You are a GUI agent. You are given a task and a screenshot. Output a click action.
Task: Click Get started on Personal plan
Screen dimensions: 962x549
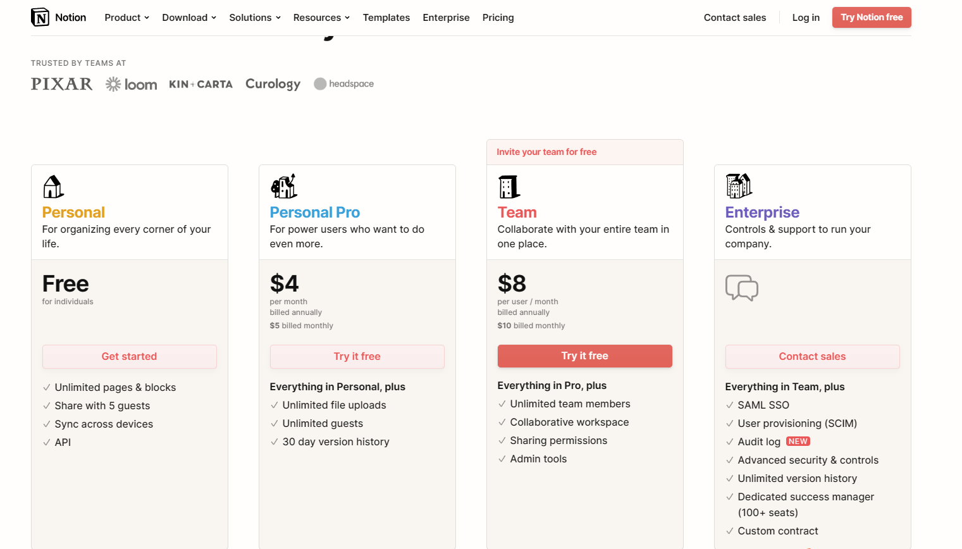pos(130,357)
